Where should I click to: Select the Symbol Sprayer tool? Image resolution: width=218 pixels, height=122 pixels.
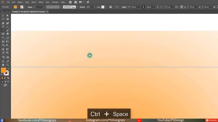(x=3, y=57)
